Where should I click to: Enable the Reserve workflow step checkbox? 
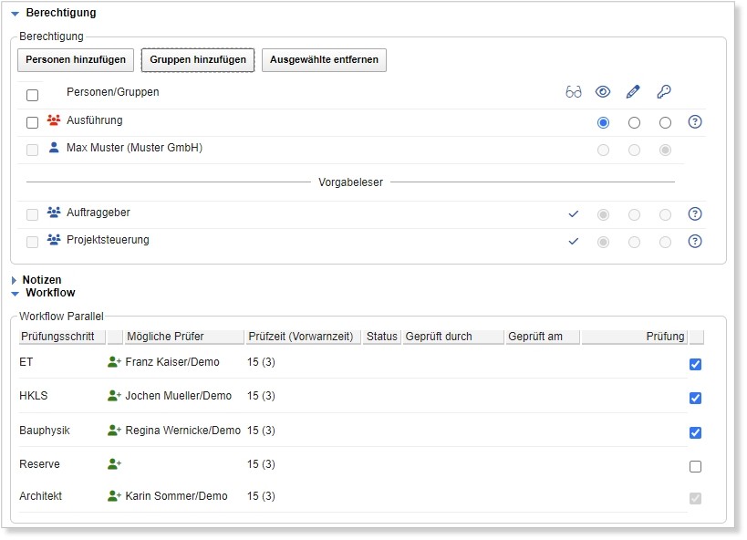(695, 466)
